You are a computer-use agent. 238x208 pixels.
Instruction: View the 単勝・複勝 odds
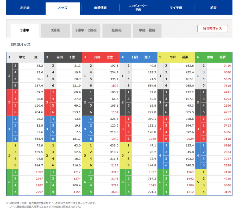[147, 30]
